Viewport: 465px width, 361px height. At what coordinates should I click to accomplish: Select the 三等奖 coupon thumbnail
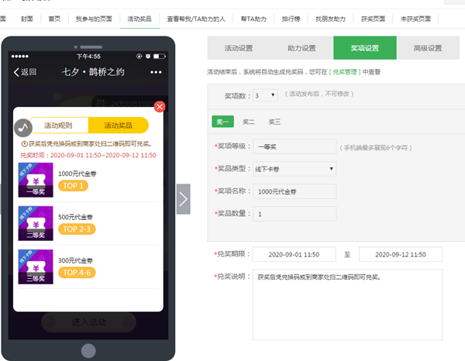(36, 266)
